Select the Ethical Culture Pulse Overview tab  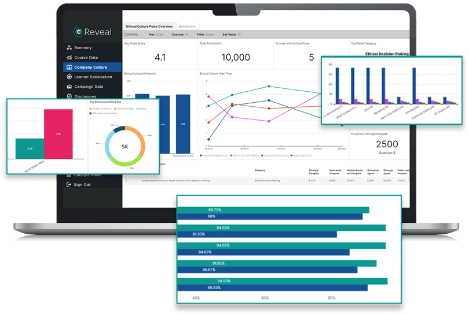tap(149, 27)
